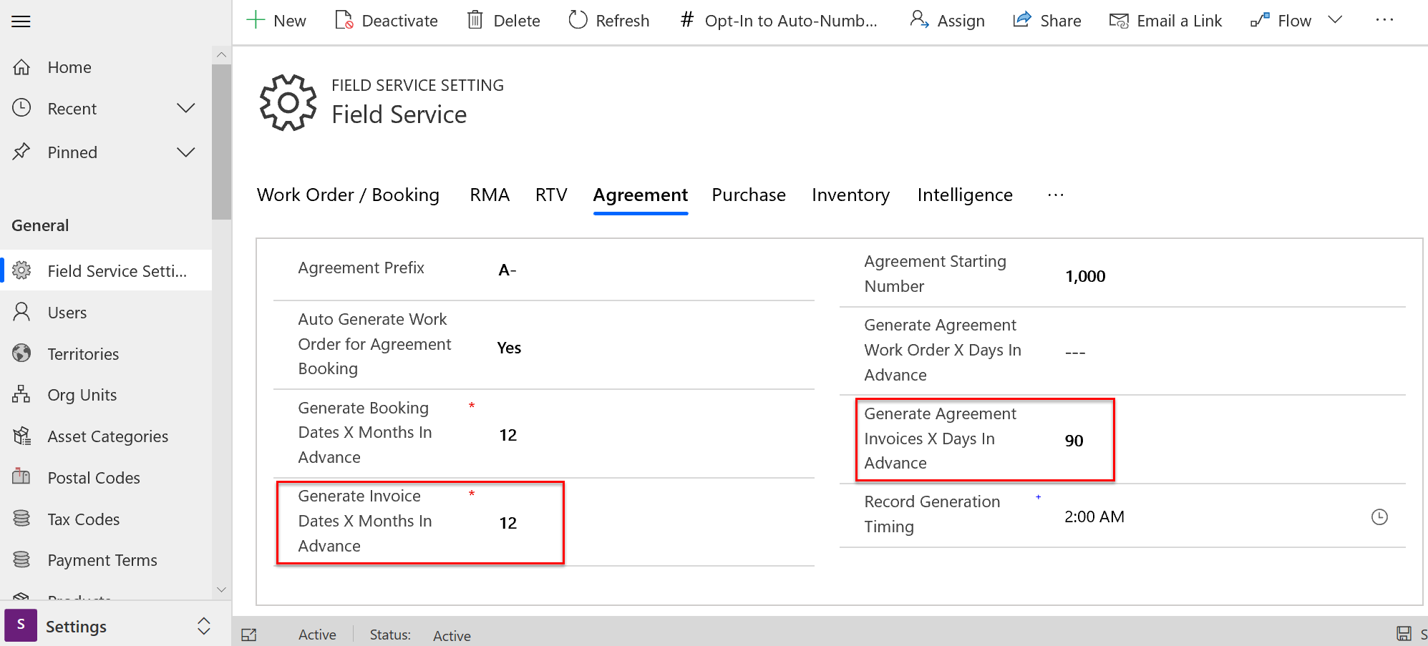Click the Payment Terms stack icon
This screenshot has width=1428, height=646.
(x=22, y=559)
